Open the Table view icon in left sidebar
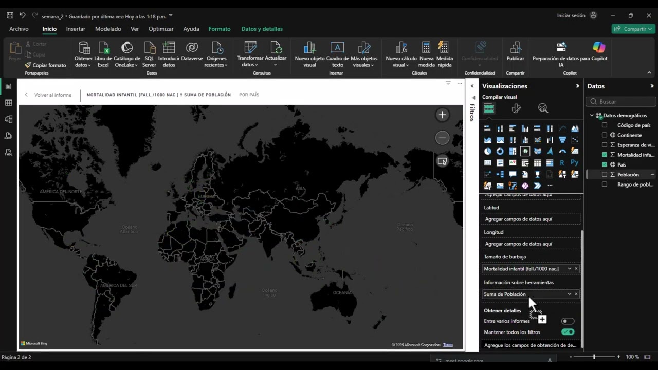This screenshot has width=658, height=370. coord(8,103)
